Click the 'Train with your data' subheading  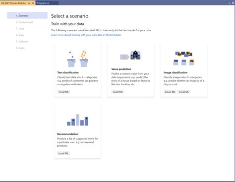click(x=67, y=24)
